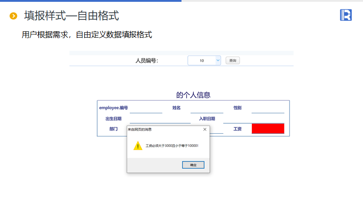Click the yellow warning triangle icon

click(x=138, y=146)
